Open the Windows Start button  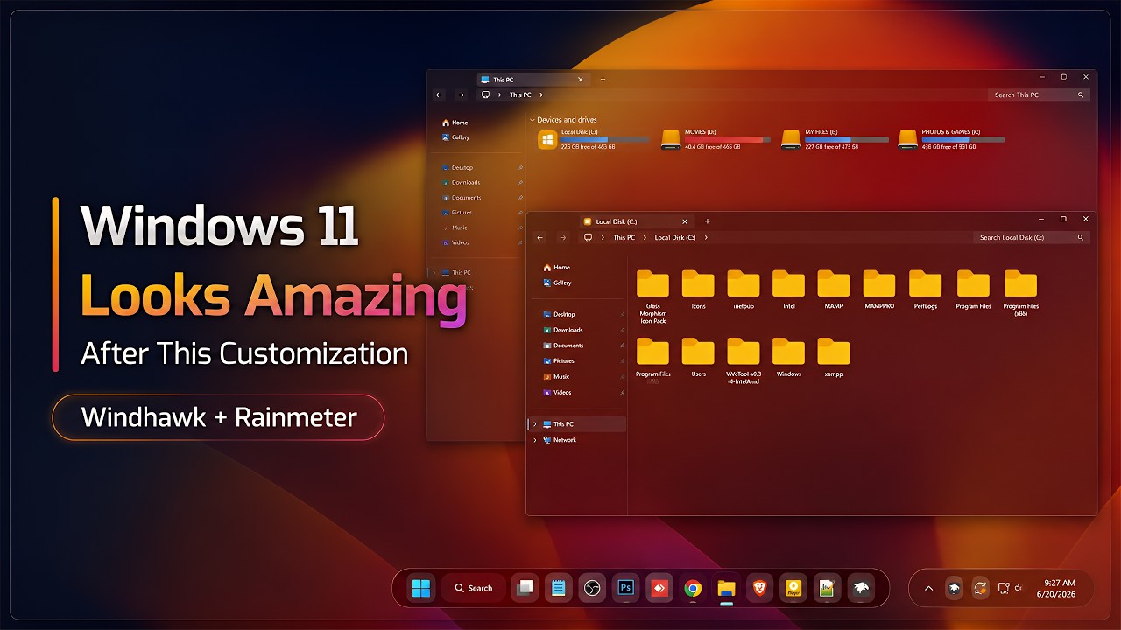point(421,588)
